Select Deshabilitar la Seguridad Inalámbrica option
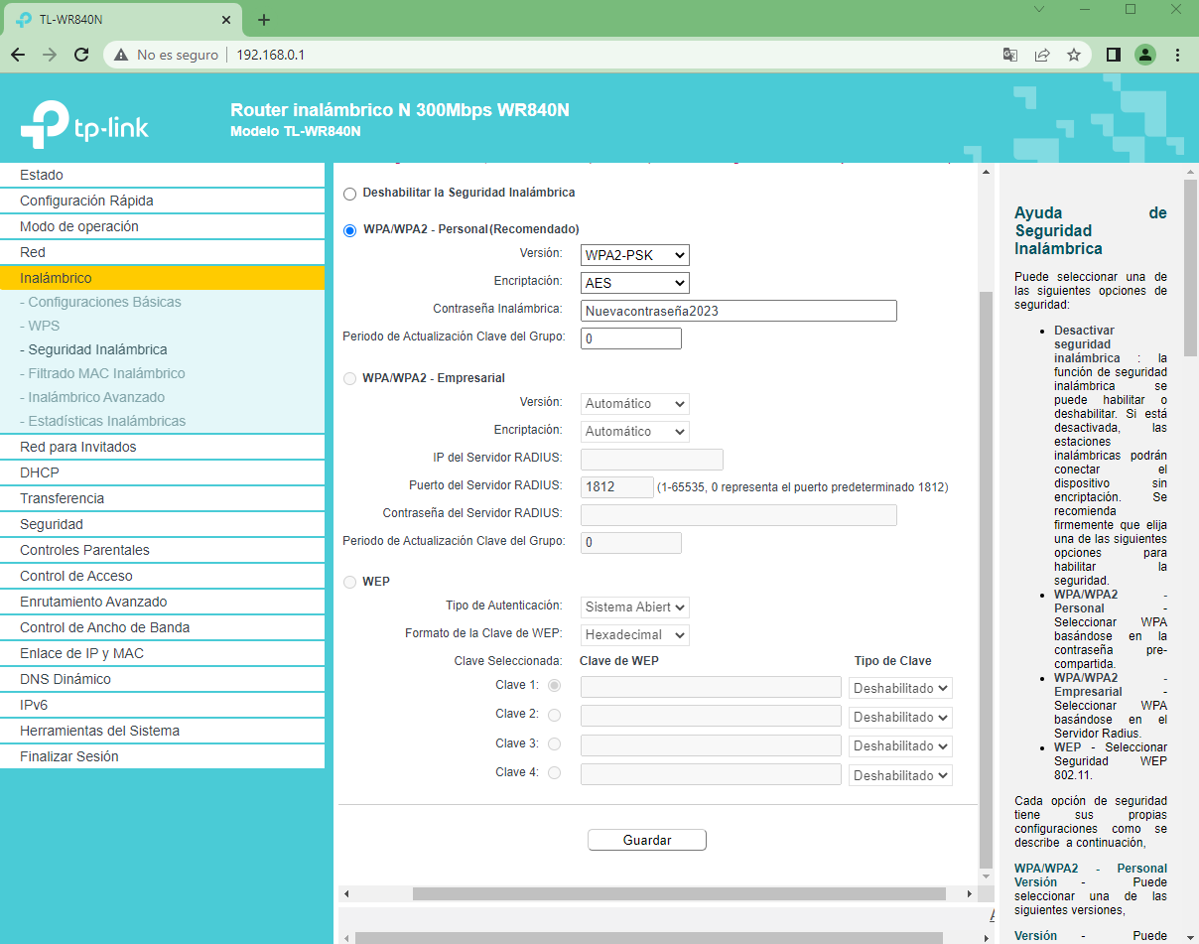1199x944 pixels. coord(349,193)
